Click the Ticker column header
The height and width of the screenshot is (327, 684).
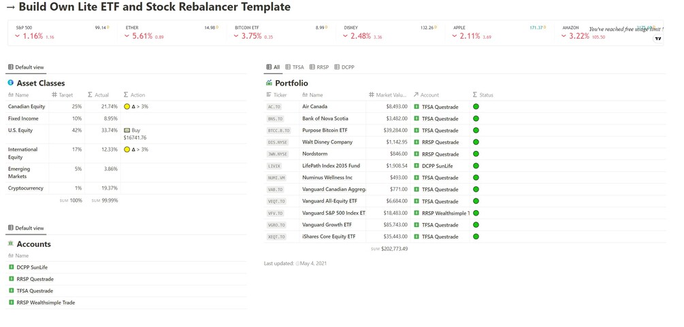tap(276, 94)
